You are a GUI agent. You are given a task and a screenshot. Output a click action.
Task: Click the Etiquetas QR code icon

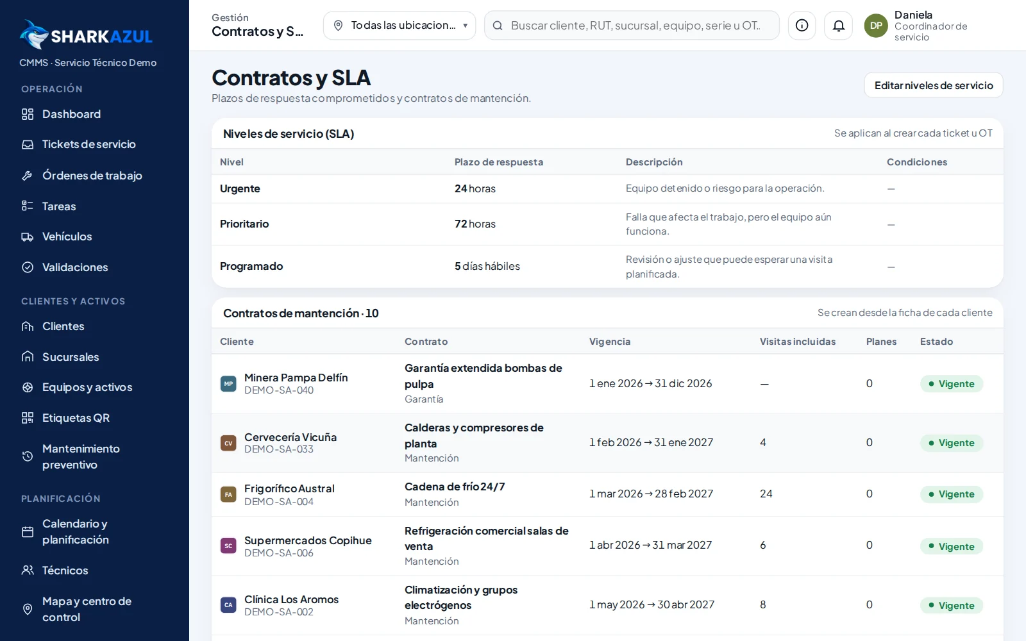(x=28, y=418)
